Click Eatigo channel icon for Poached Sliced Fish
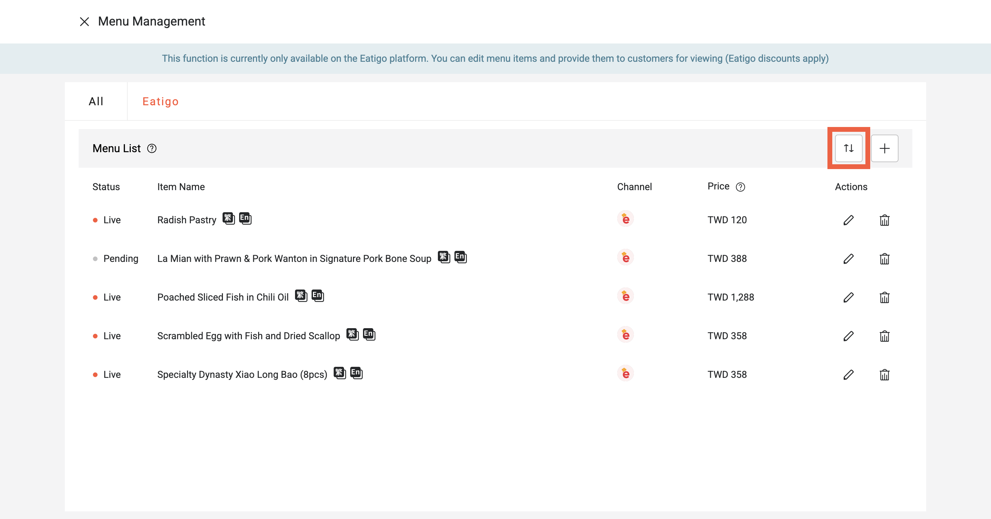991x519 pixels. 626,296
